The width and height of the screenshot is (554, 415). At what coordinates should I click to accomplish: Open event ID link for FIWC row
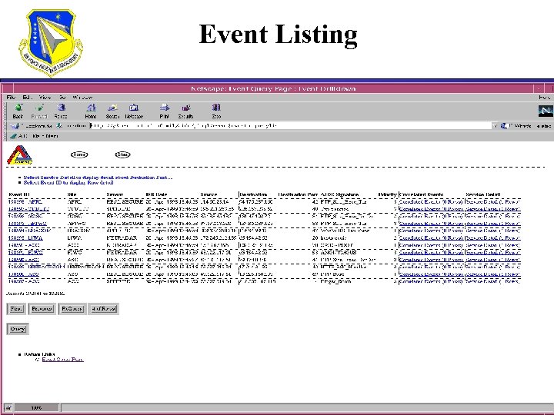pyautogui.click(x=25, y=252)
